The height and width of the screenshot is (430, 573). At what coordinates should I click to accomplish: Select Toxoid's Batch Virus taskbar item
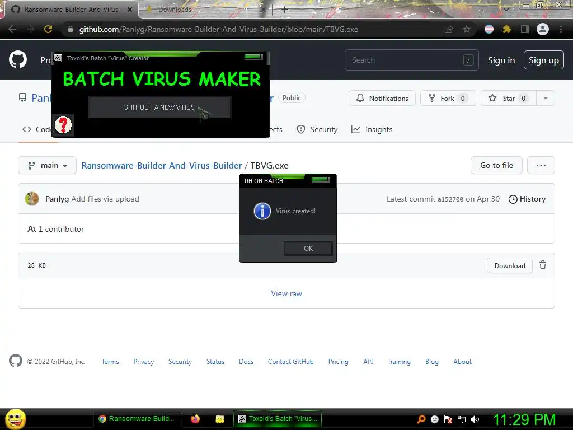(278, 419)
